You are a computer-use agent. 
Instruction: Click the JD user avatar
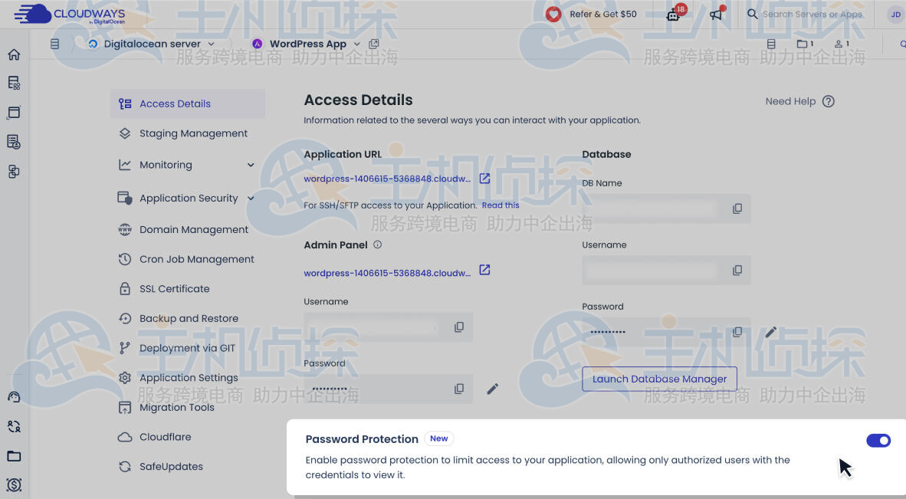(x=895, y=15)
